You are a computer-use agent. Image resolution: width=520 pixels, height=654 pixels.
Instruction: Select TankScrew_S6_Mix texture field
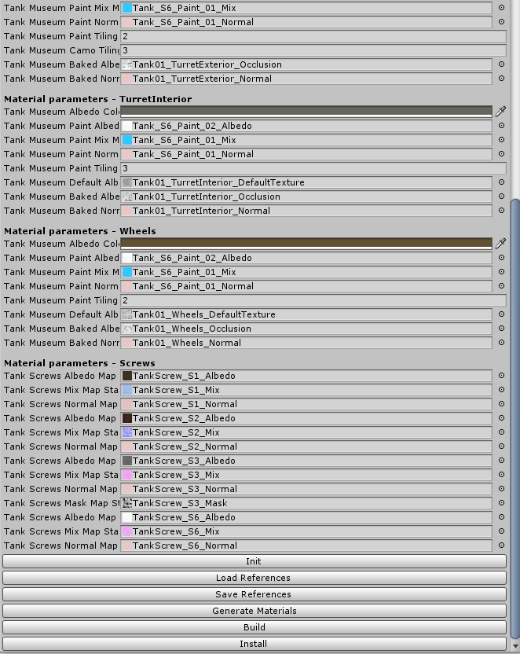306,531
